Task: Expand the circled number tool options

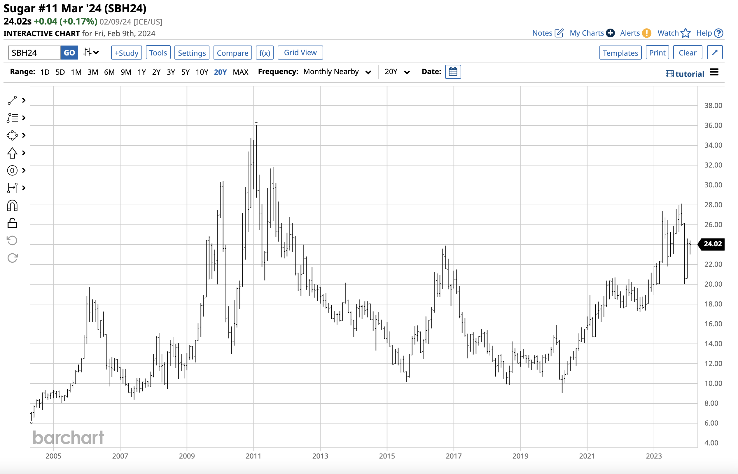Action: 24,170
